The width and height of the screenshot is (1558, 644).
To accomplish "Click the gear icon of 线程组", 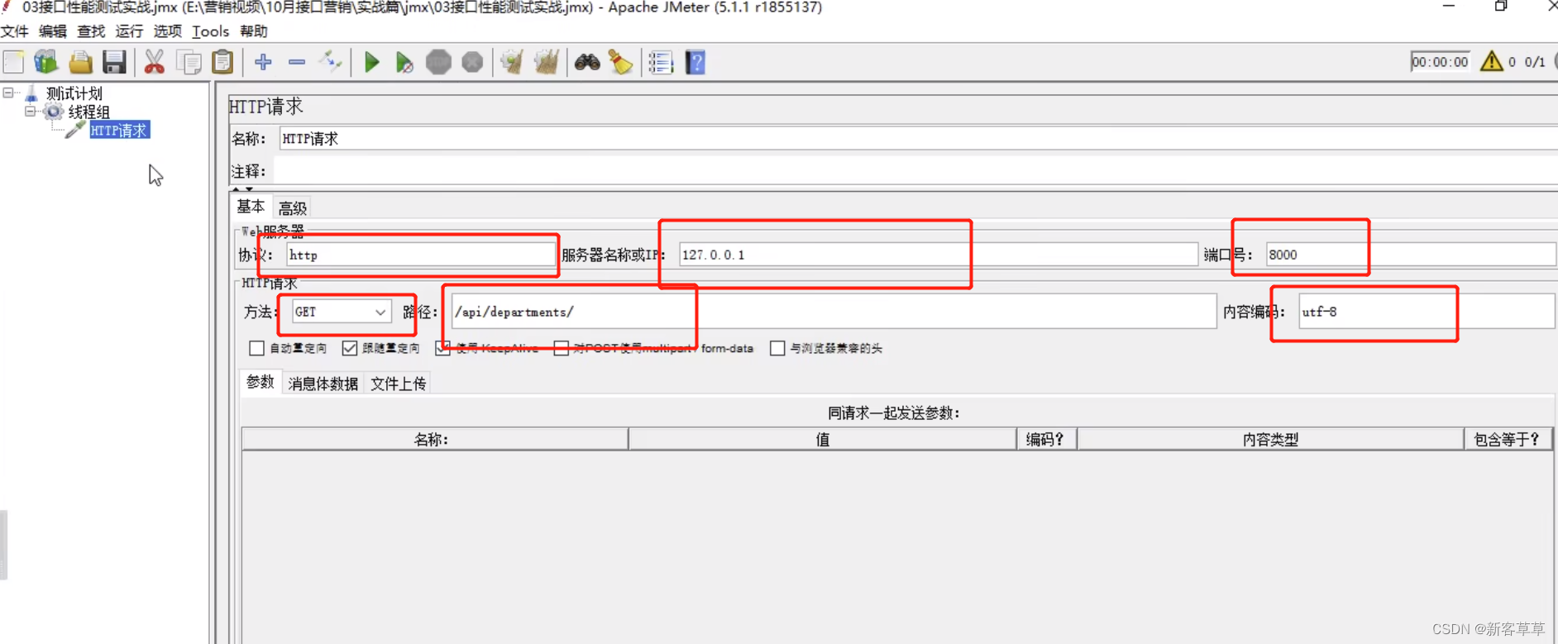I will click(54, 112).
